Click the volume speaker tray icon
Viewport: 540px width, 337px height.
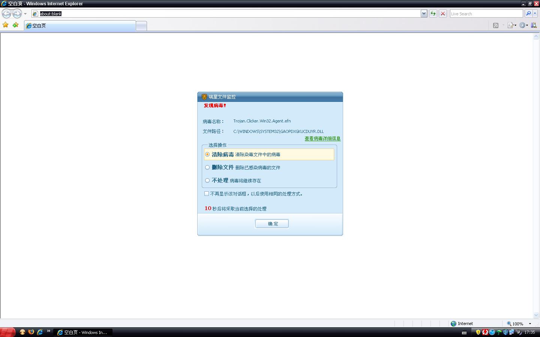tap(519, 332)
